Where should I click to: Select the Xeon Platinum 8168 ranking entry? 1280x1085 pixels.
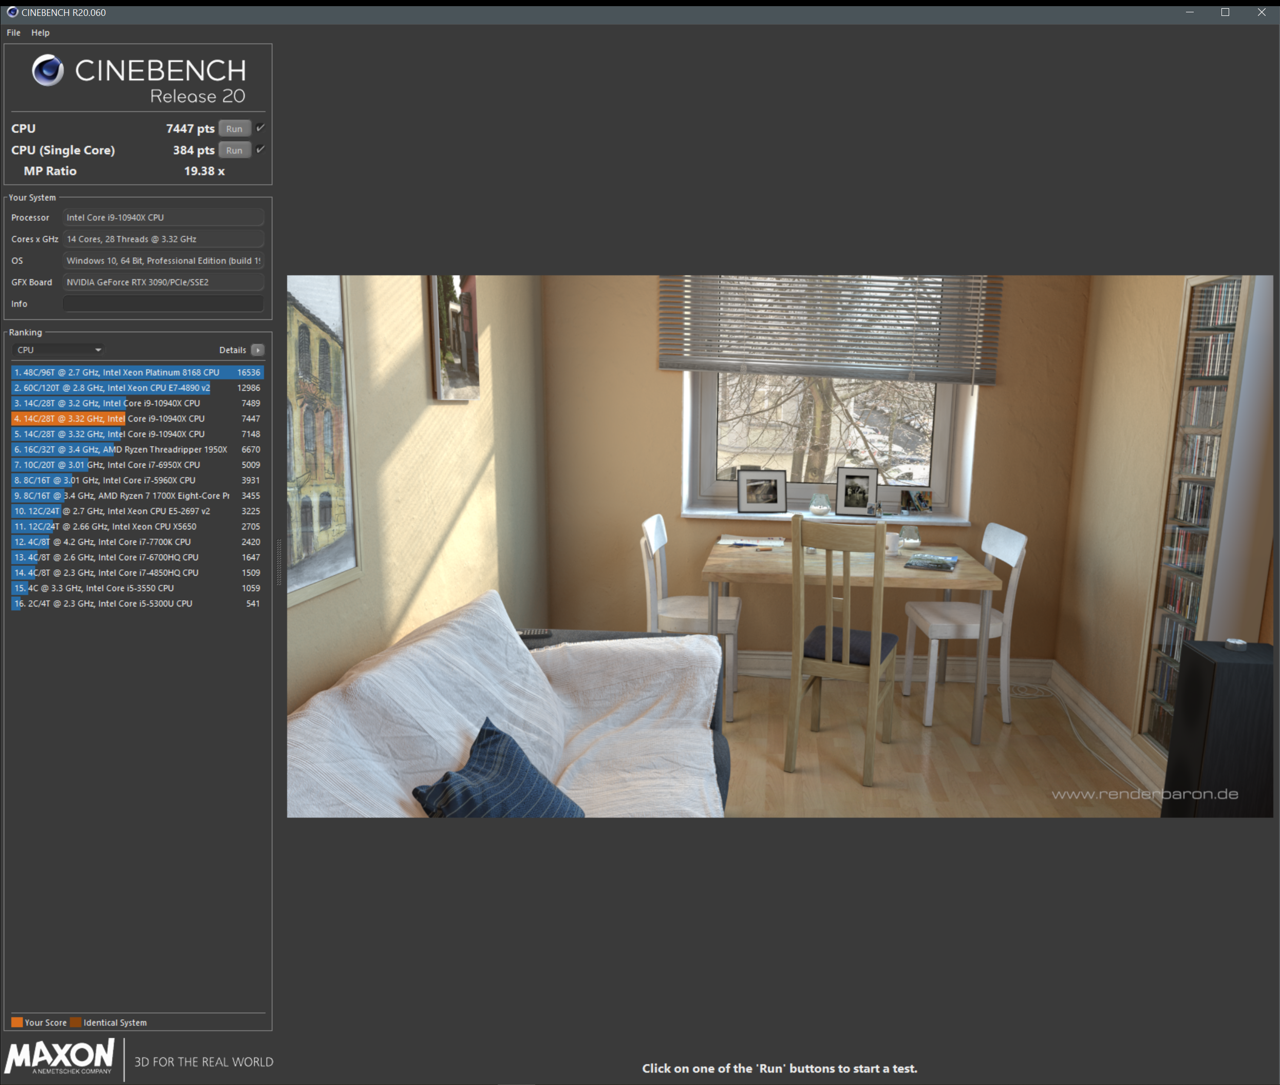[137, 372]
